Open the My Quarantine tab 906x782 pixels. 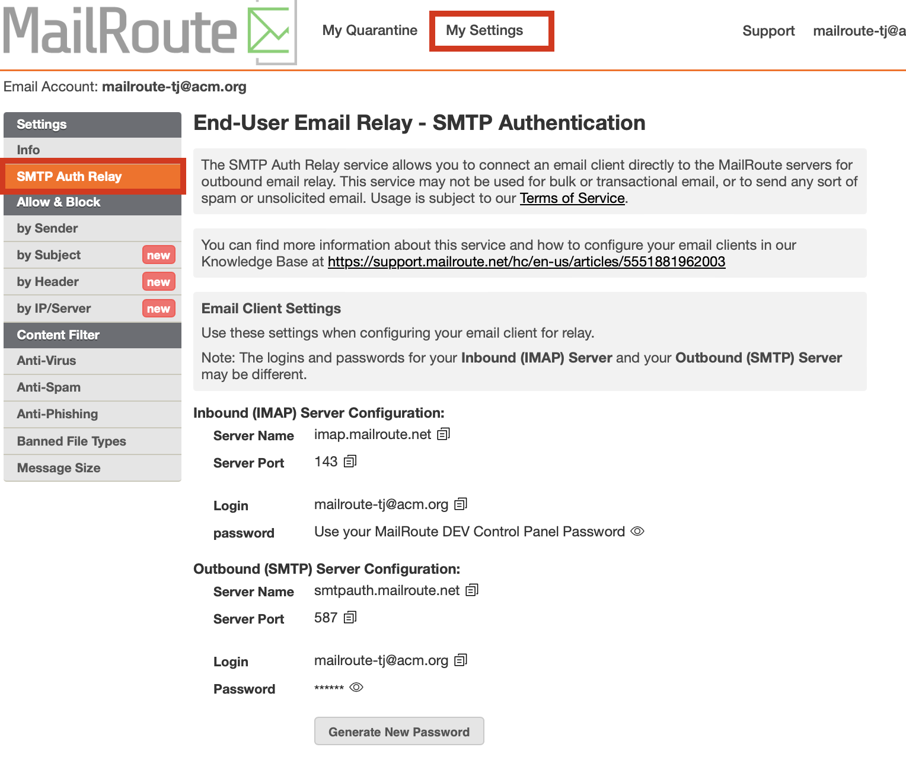pos(369,30)
